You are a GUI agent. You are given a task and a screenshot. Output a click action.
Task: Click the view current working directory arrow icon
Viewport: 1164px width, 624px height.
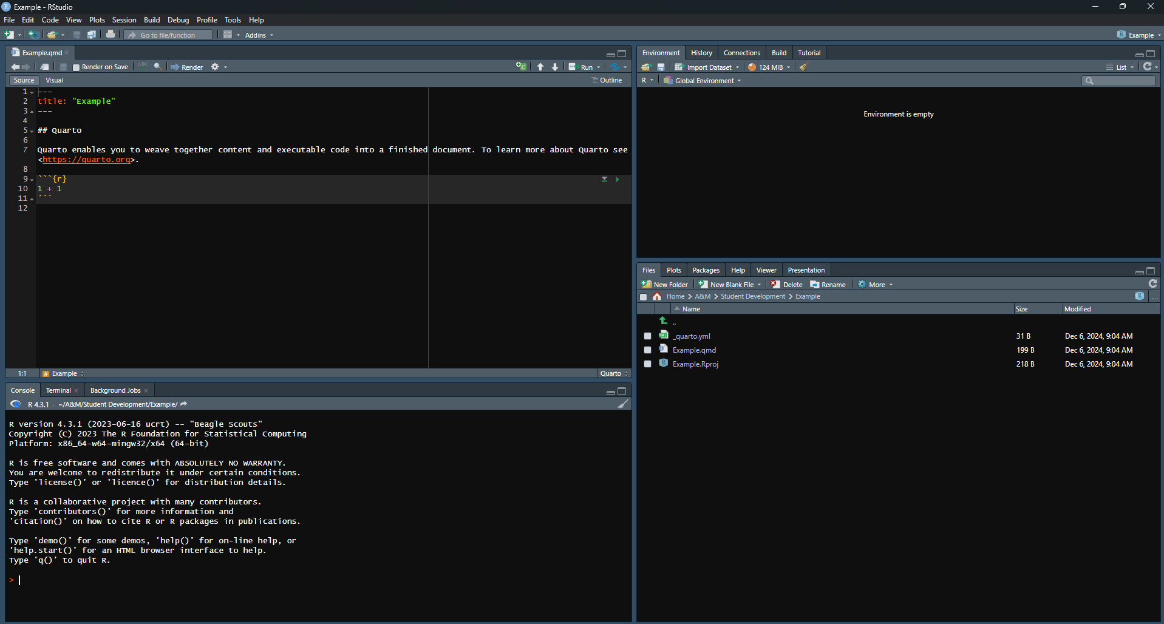[x=184, y=404]
